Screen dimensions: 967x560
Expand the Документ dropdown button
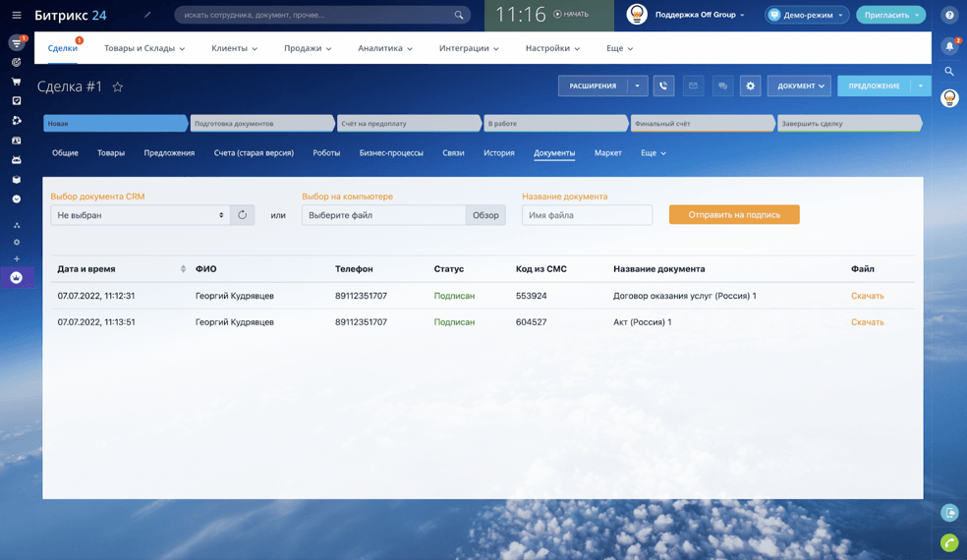click(x=799, y=86)
